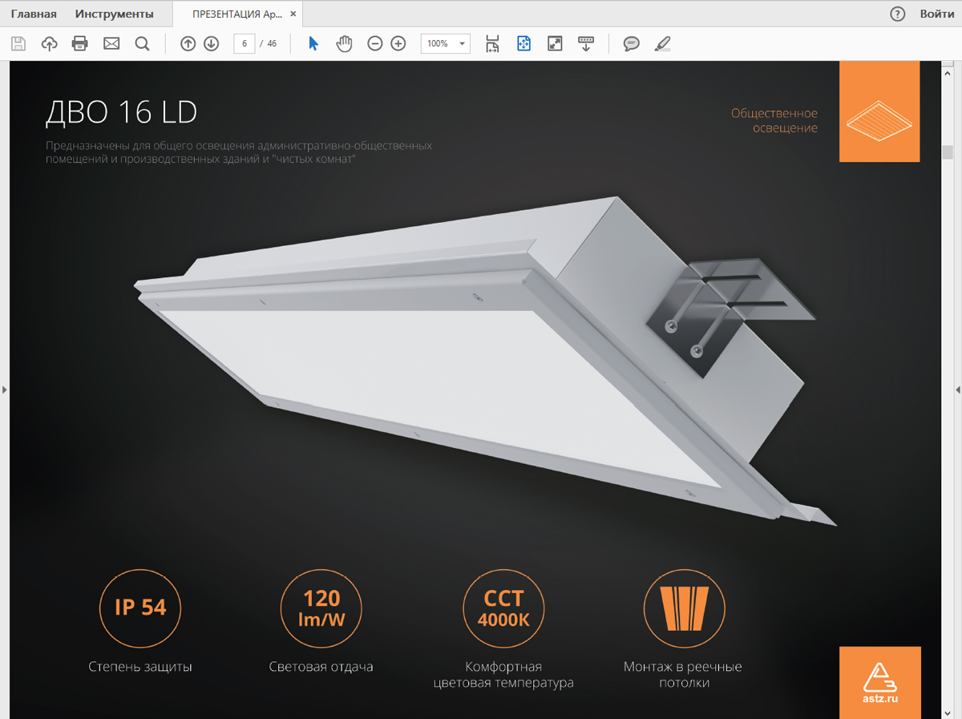The image size is (962, 719).
Task: Upload file to cloud icon
Action: tap(50, 44)
